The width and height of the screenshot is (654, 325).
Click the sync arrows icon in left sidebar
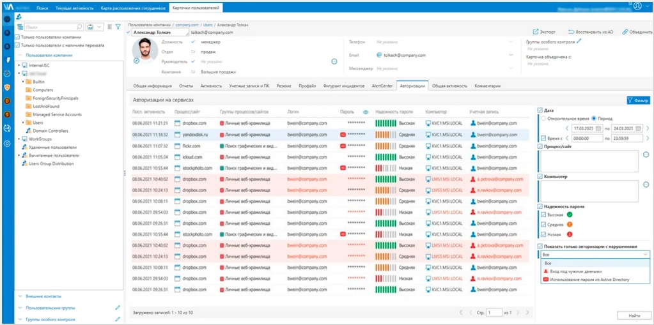(7, 129)
